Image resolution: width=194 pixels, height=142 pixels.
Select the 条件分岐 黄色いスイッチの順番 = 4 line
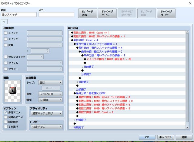(127, 48)
